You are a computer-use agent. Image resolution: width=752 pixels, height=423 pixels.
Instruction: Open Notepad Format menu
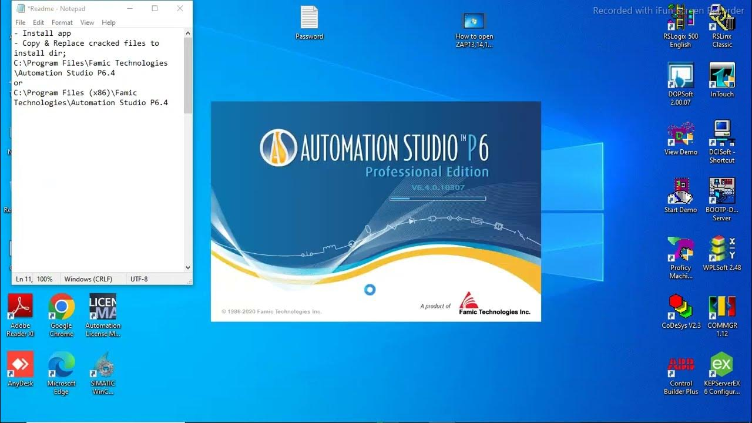pos(62,22)
